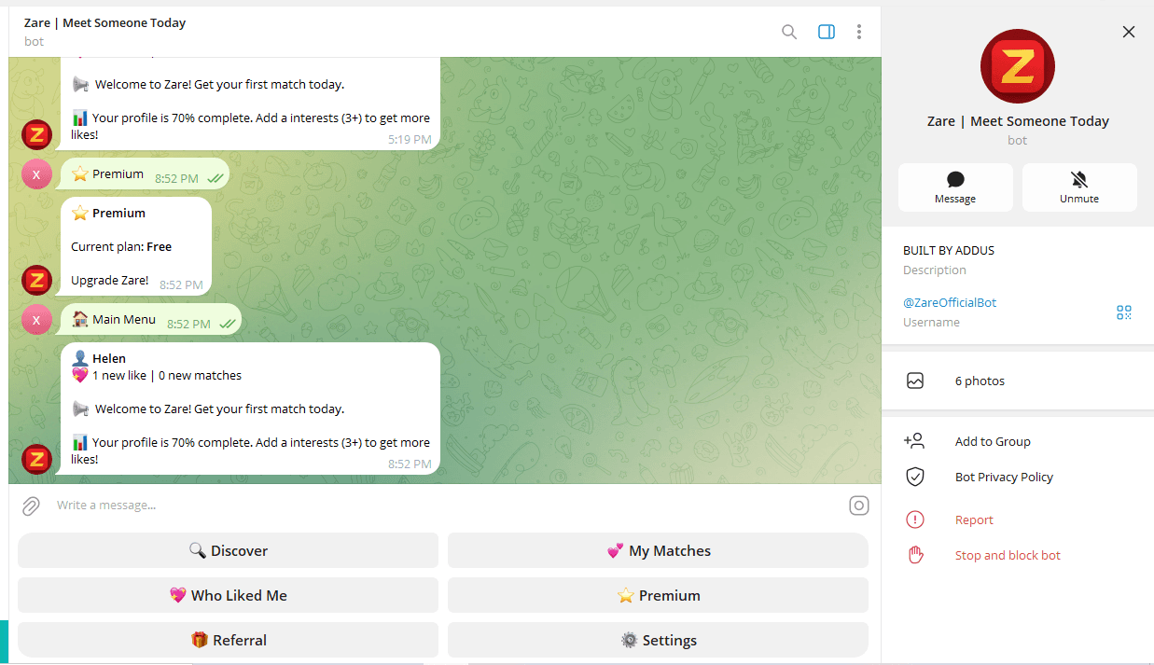Close the bot info panel
This screenshot has width=1154, height=665.
[x=1129, y=32]
